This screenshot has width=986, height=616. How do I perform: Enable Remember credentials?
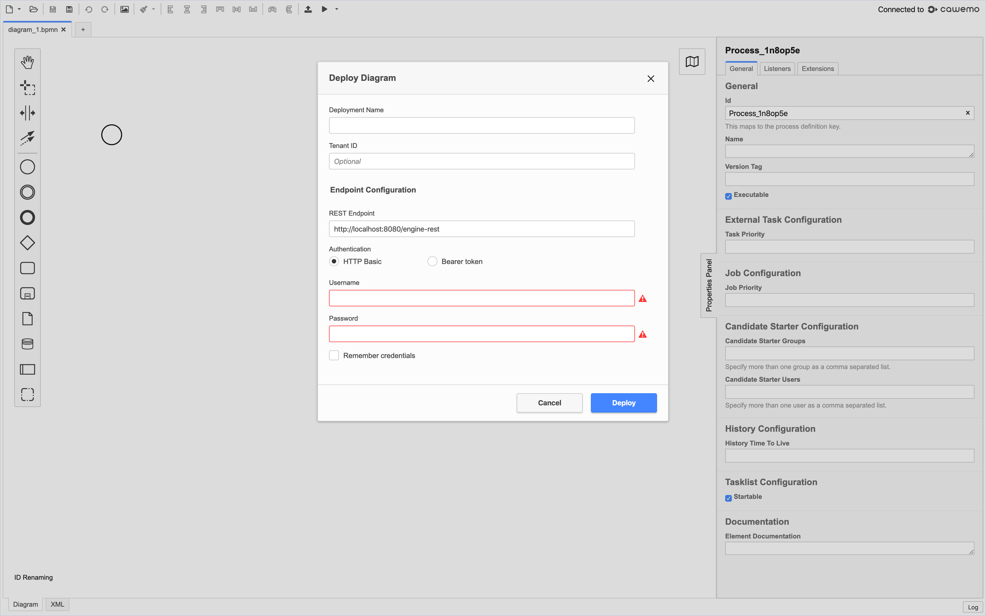click(334, 355)
